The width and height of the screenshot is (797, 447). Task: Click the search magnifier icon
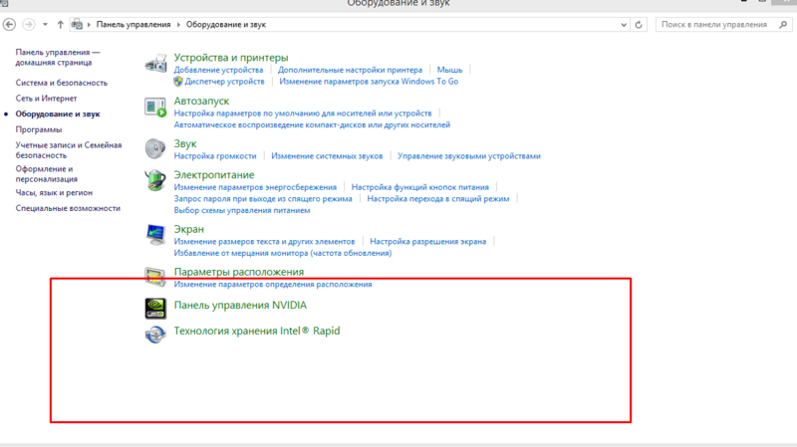tap(783, 24)
